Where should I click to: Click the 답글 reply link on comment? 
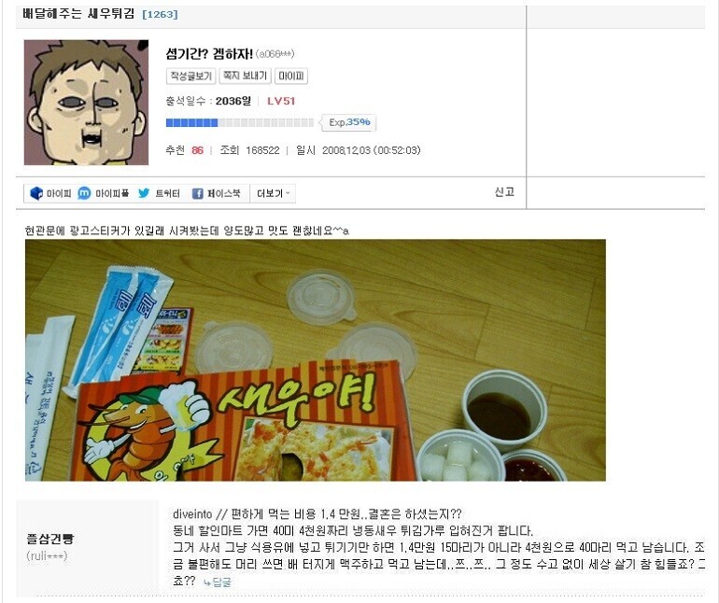[222, 582]
